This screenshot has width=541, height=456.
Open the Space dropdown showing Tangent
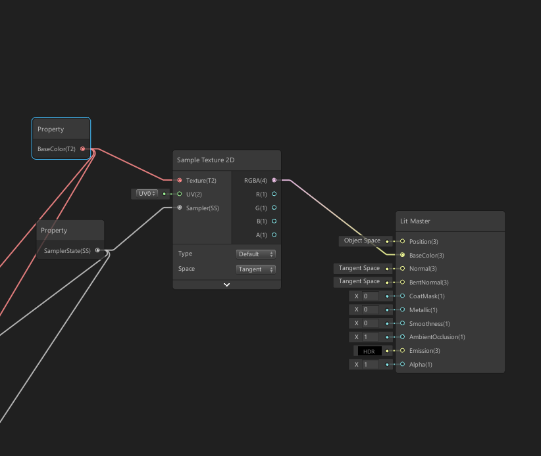click(x=256, y=269)
